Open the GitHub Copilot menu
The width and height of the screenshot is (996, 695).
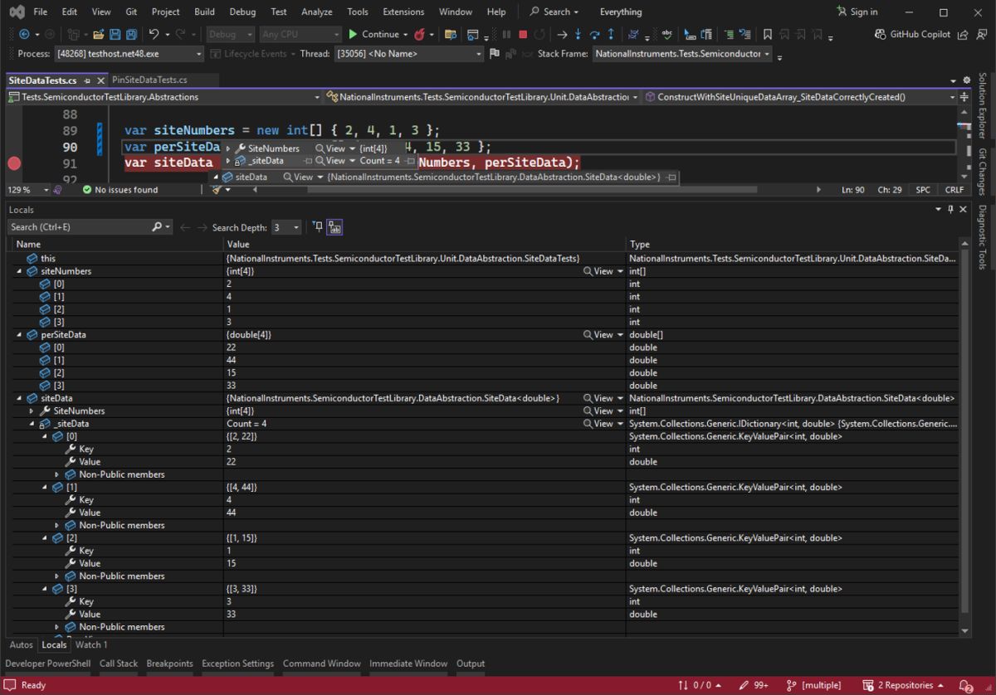pos(912,34)
